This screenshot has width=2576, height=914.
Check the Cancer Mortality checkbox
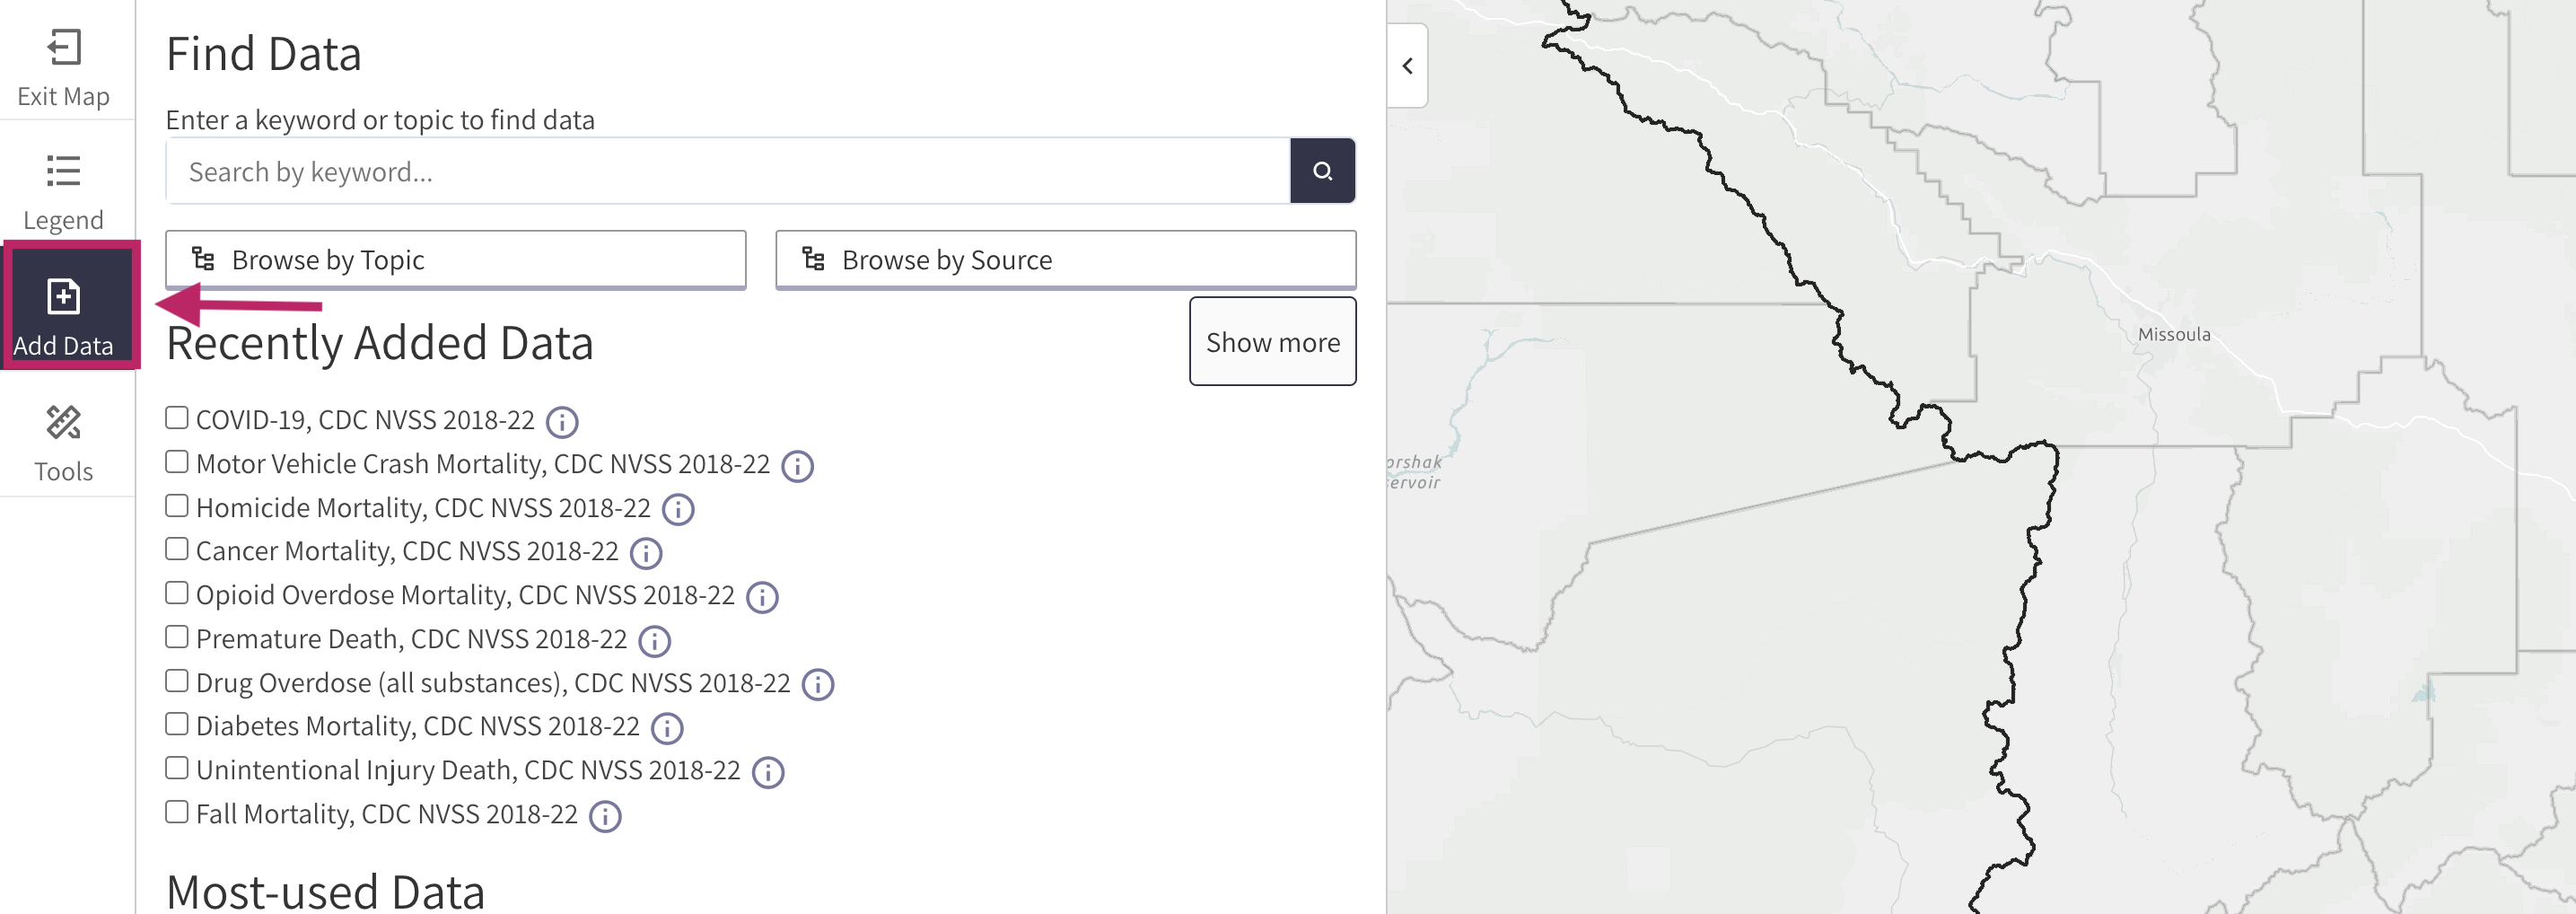point(177,549)
